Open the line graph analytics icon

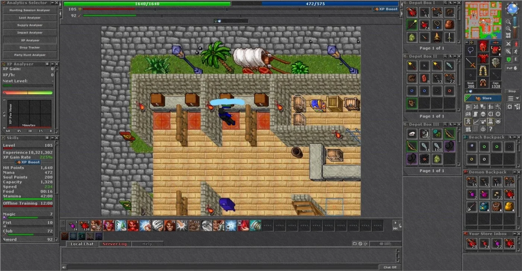(476, 122)
